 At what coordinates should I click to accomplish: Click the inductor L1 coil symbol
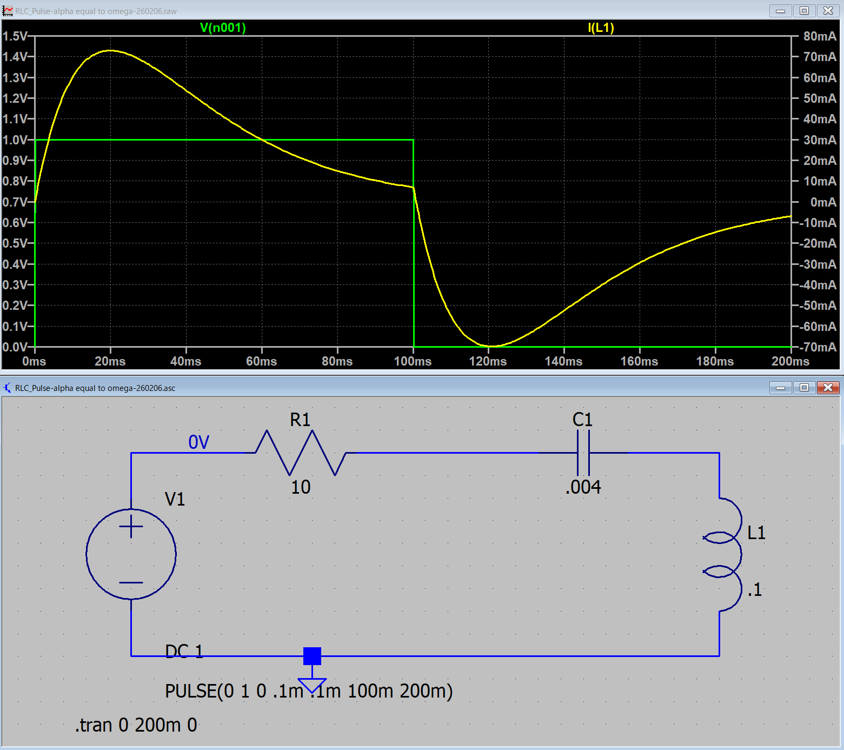tap(725, 554)
